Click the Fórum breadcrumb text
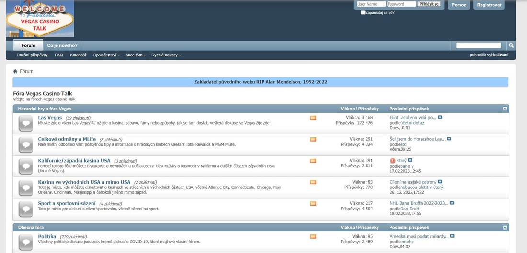This screenshot has height=253, width=527. (26, 71)
